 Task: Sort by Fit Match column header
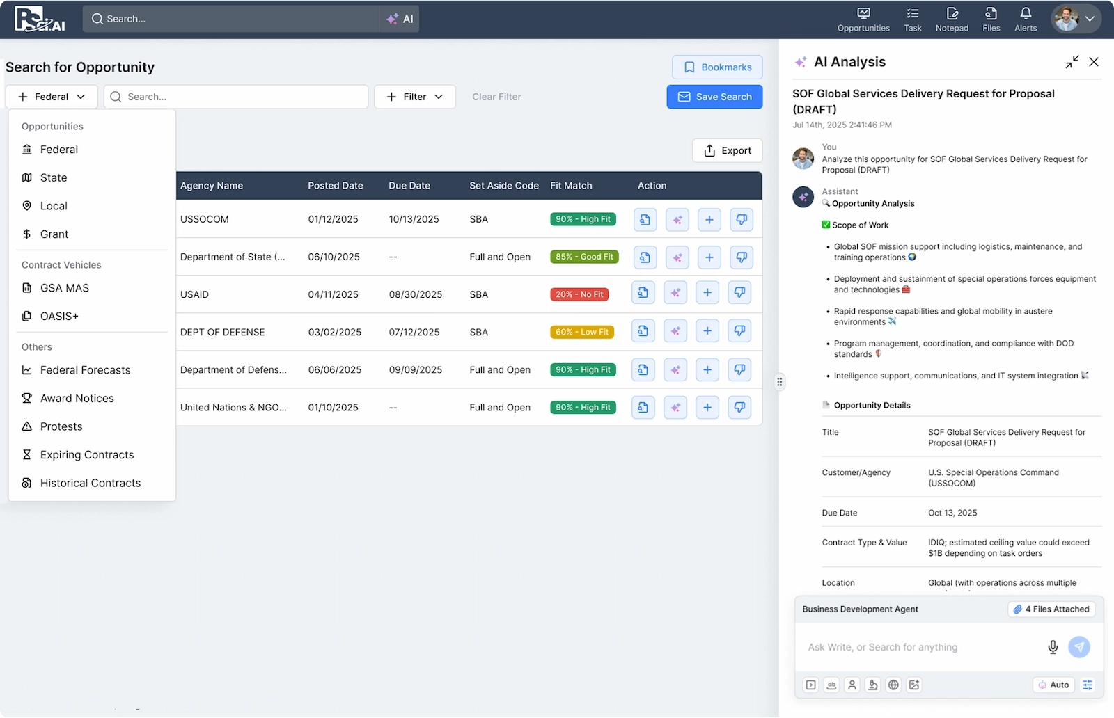coord(571,186)
